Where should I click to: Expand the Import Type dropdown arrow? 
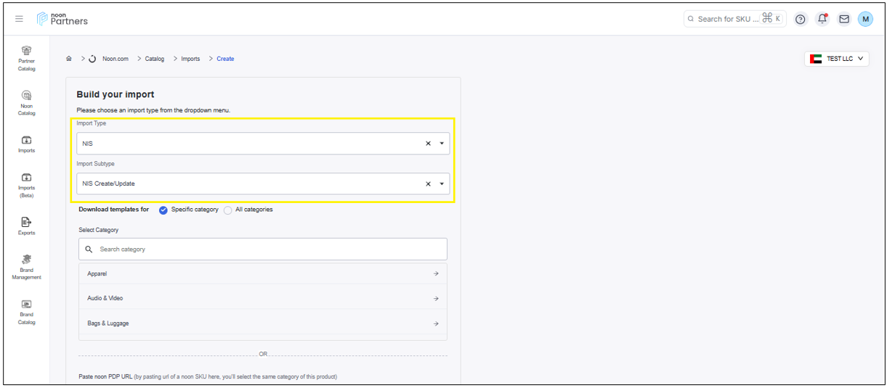point(442,144)
